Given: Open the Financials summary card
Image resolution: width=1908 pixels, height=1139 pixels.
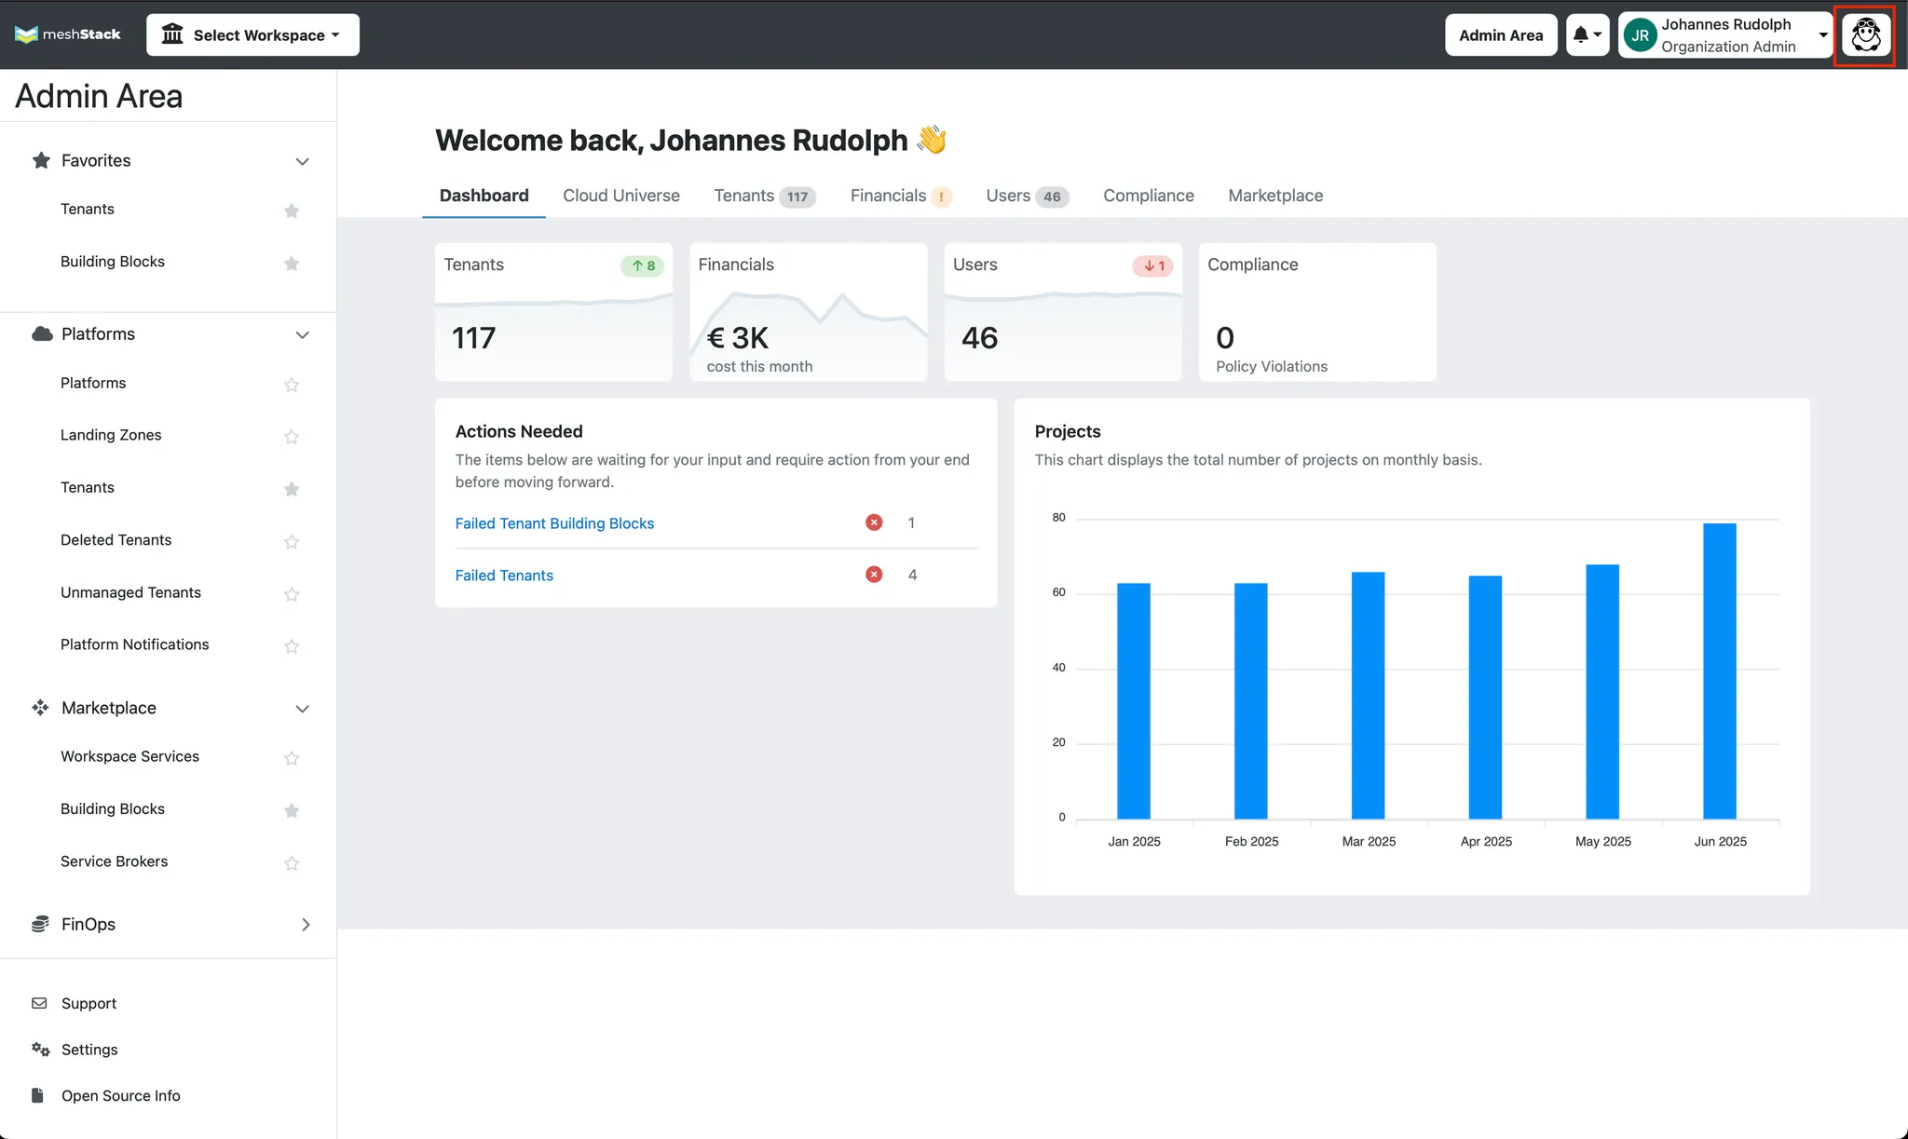Looking at the screenshot, I should coord(809,312).
